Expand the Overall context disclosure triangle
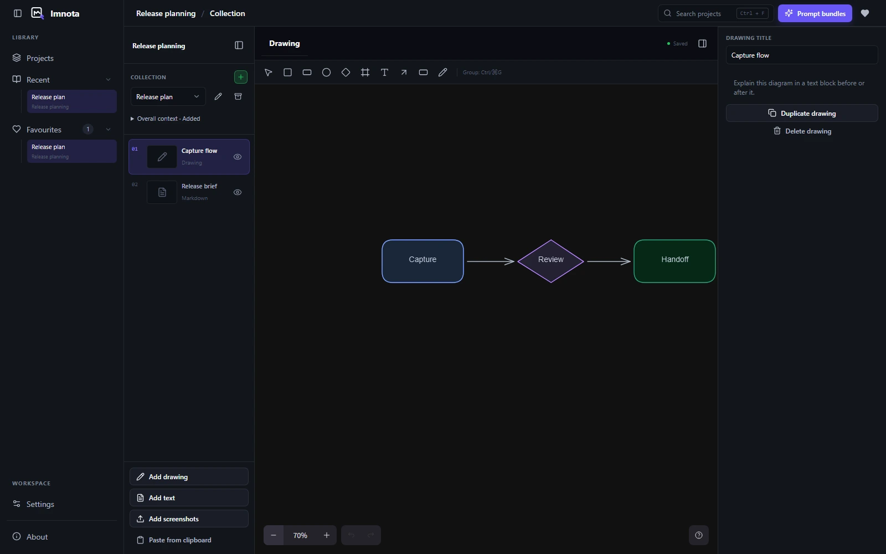Screen dimensions: 886x554 (x=132, y=119)
